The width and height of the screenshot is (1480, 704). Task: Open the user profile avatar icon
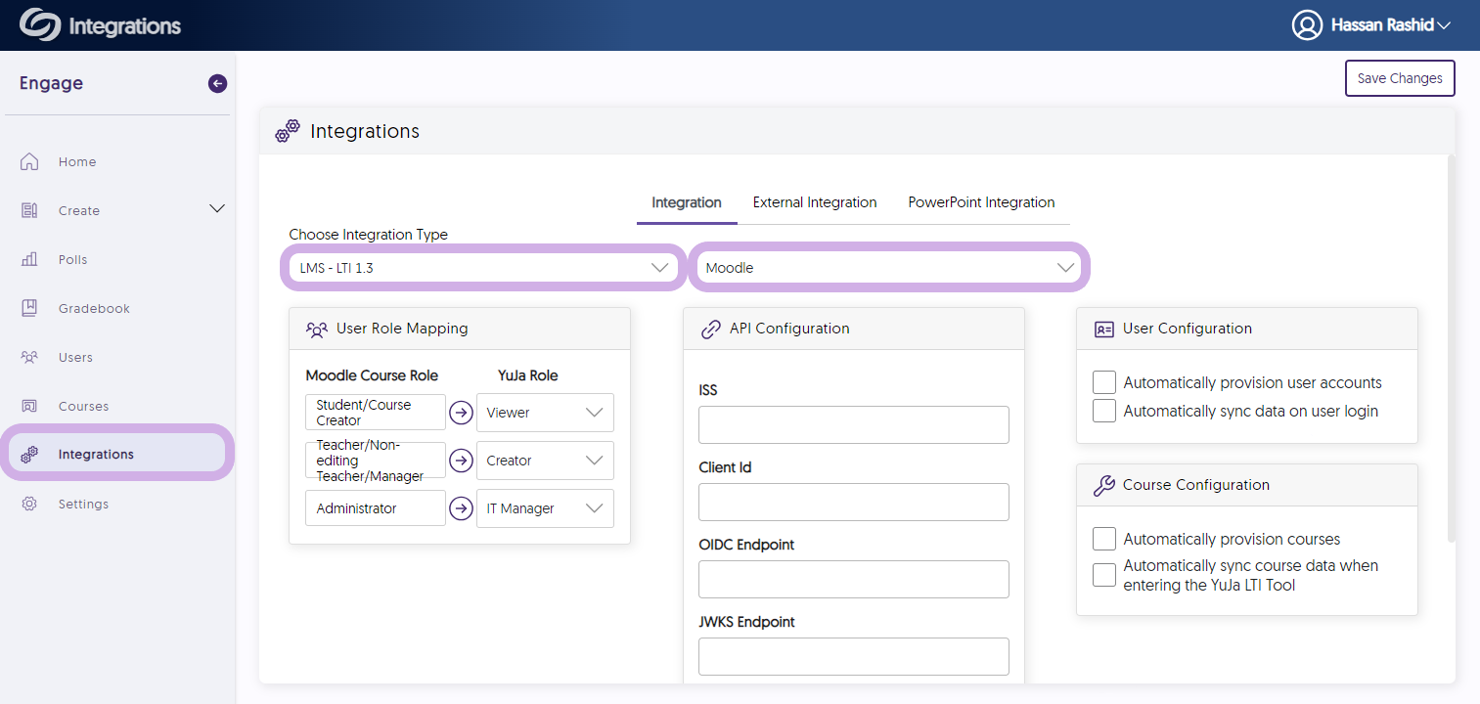pyautogui.click(x=1307, y=24)
